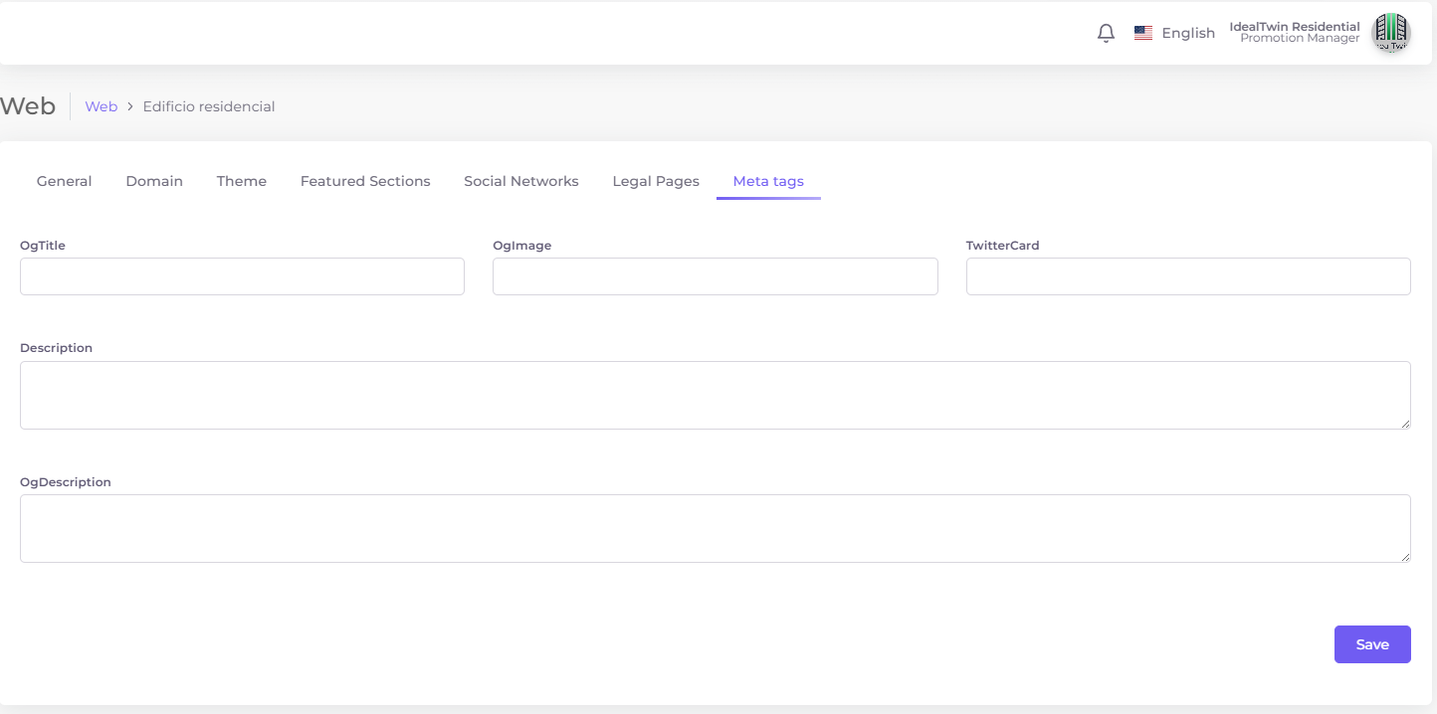Go to the Legal Pages tab
Viewport: 1437px width, 714px height.
656,181
